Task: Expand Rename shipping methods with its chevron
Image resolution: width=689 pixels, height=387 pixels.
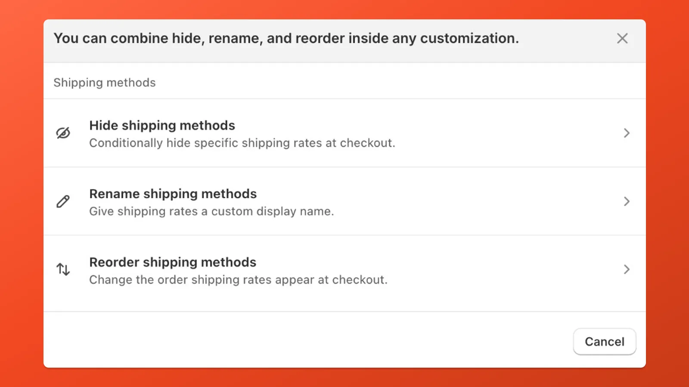Action: pyautogui.click(x=627, y=201)
